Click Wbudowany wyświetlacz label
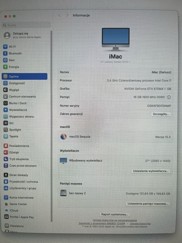Image resolution: width=182 pixels, height=243 pixels. click(86, 160)
